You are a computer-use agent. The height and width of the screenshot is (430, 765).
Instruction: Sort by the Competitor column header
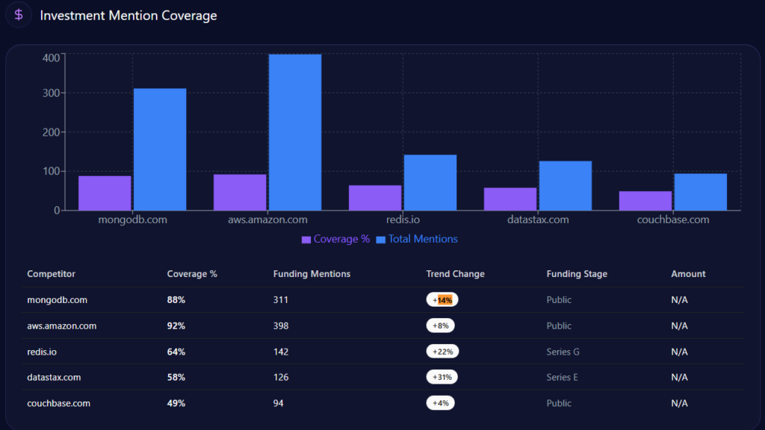51,274
